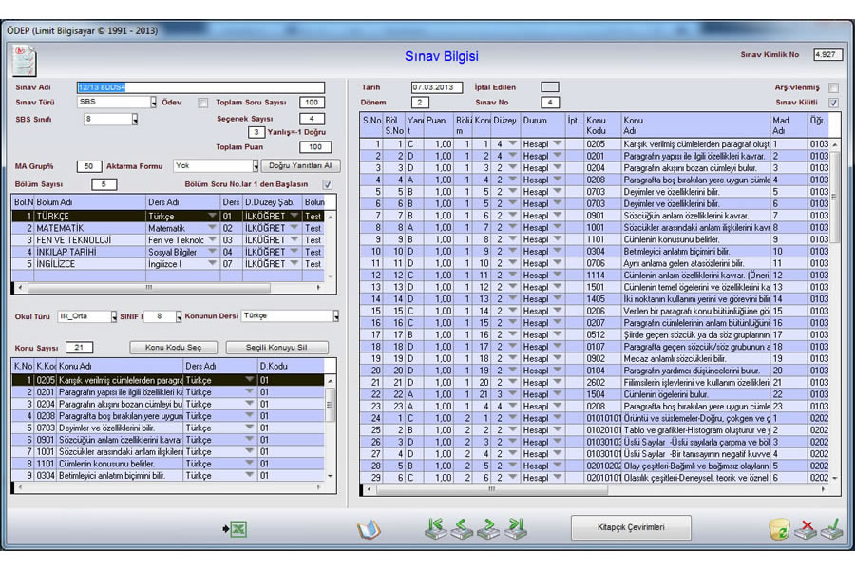Click the Sınav Adı text field
Viewport: 855px width, 570px height.
click(x=200, y=87)
